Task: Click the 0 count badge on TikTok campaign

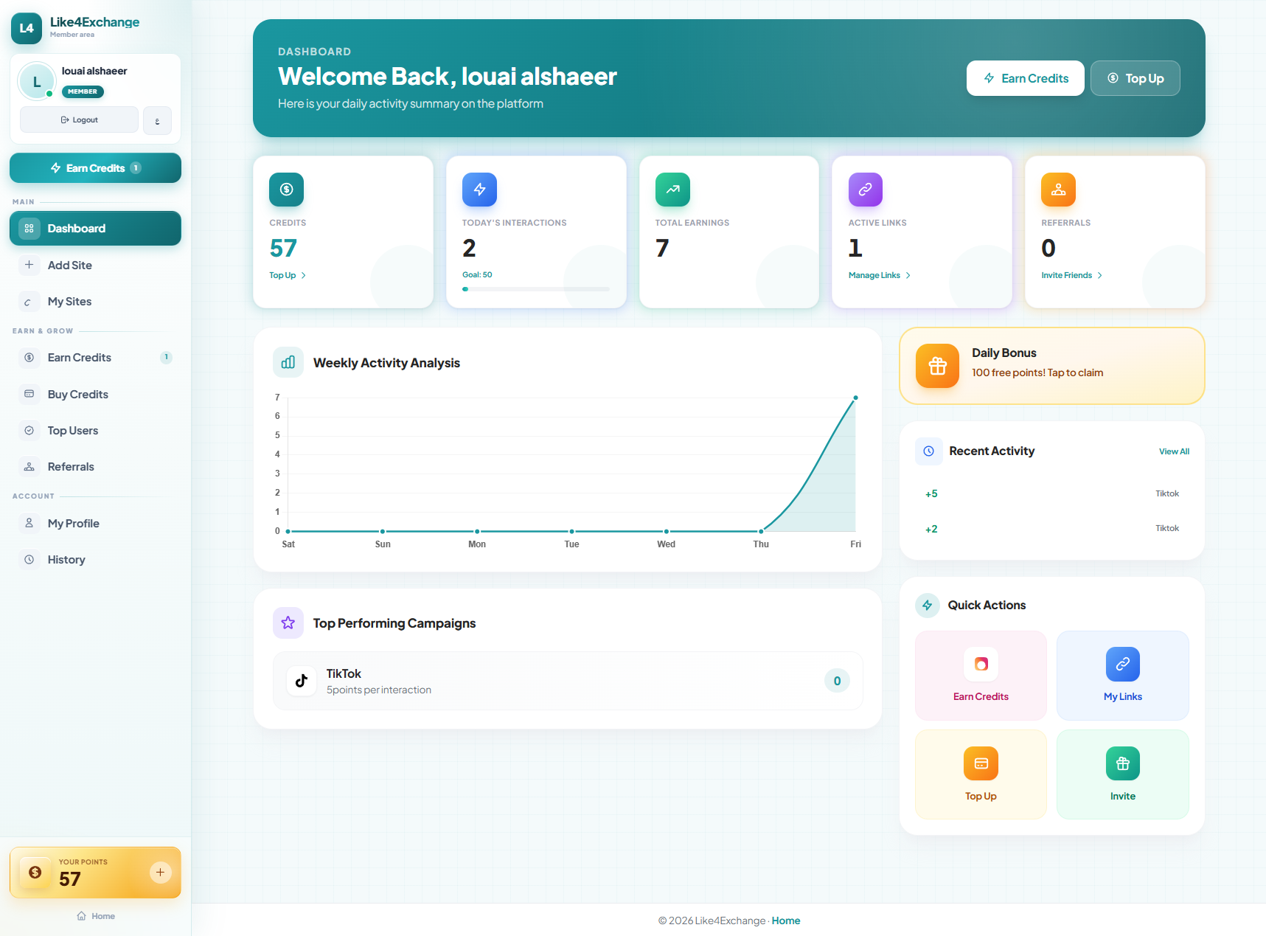Action: coord(837,681)
